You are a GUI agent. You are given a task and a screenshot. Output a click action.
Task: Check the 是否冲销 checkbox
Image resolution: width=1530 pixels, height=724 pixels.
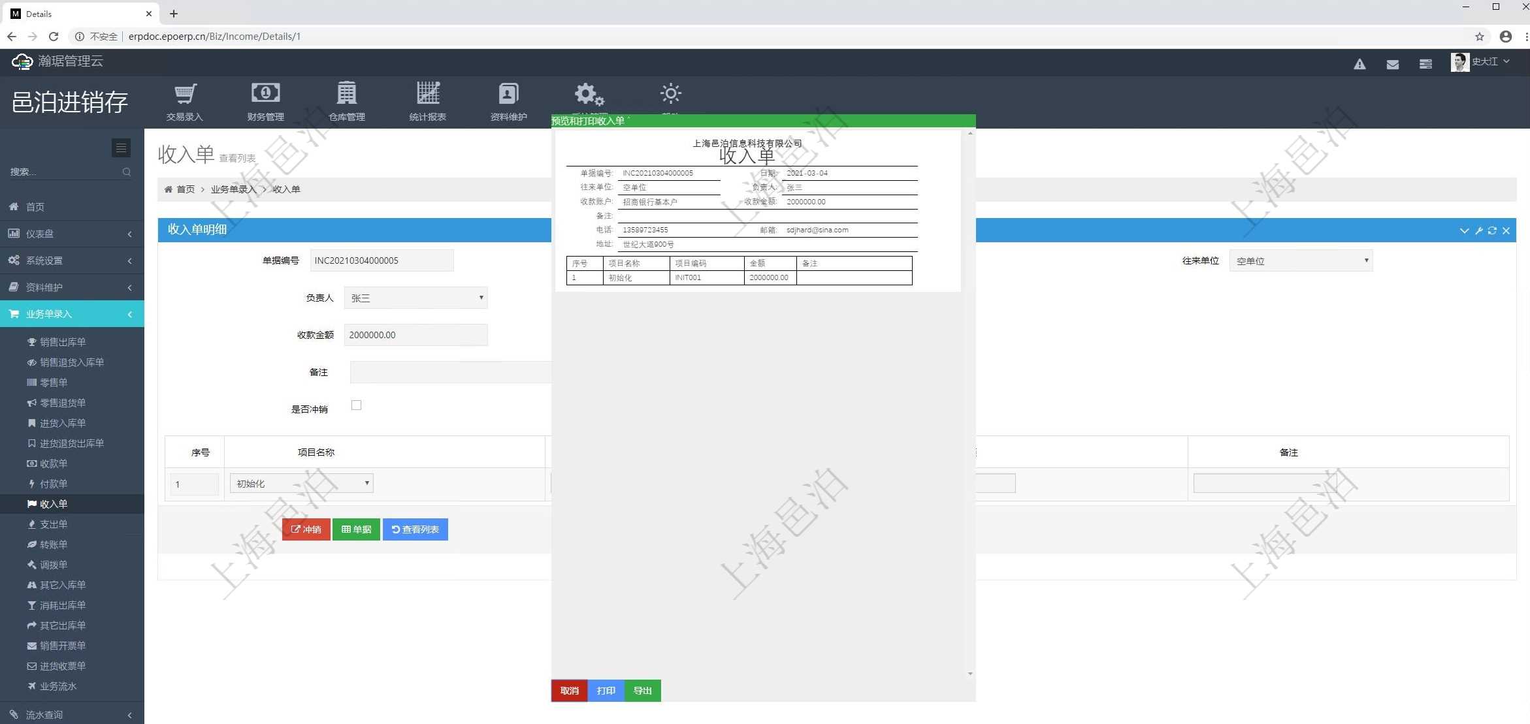point(356,405)
